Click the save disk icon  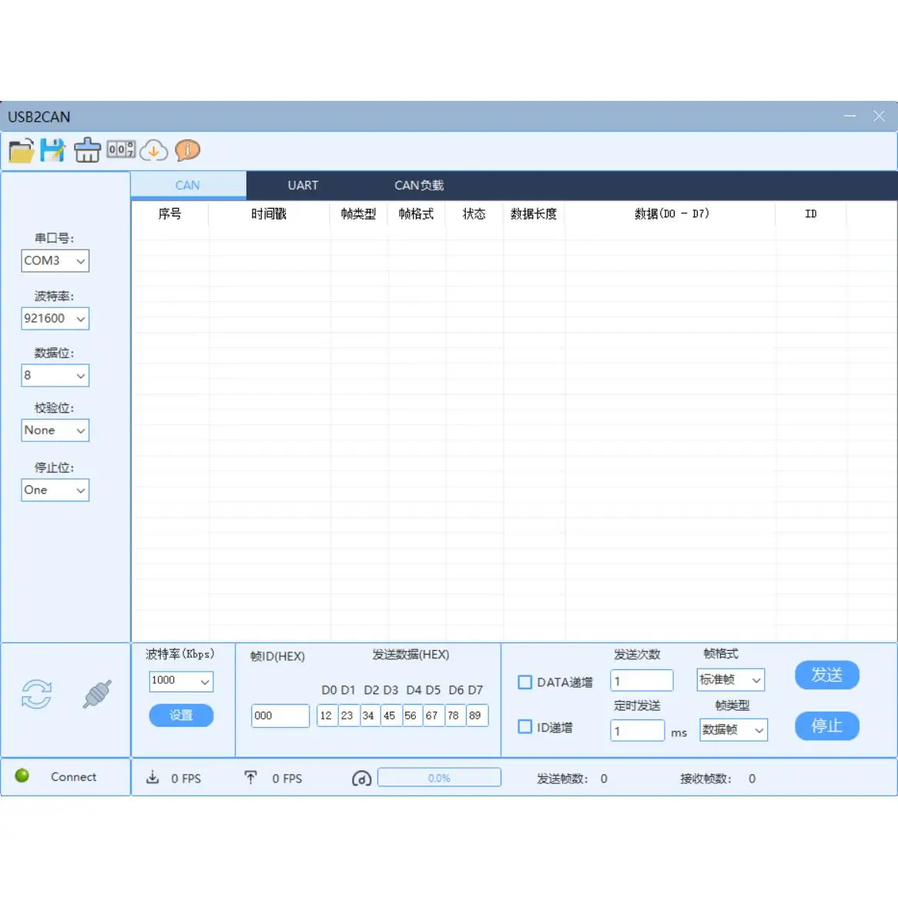pyautogui.click(x=53, y=150)
